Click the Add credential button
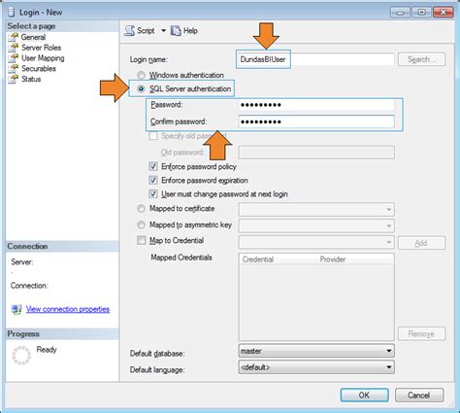Screen dimensions: 460x413 (421, 243)
